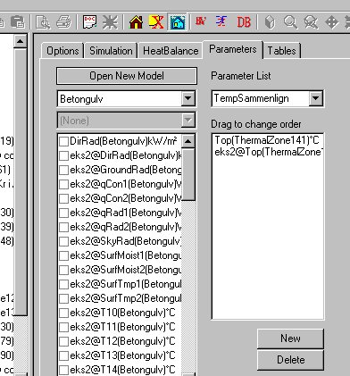
Task: Click the black and yellow house icon
Action: 136,22
